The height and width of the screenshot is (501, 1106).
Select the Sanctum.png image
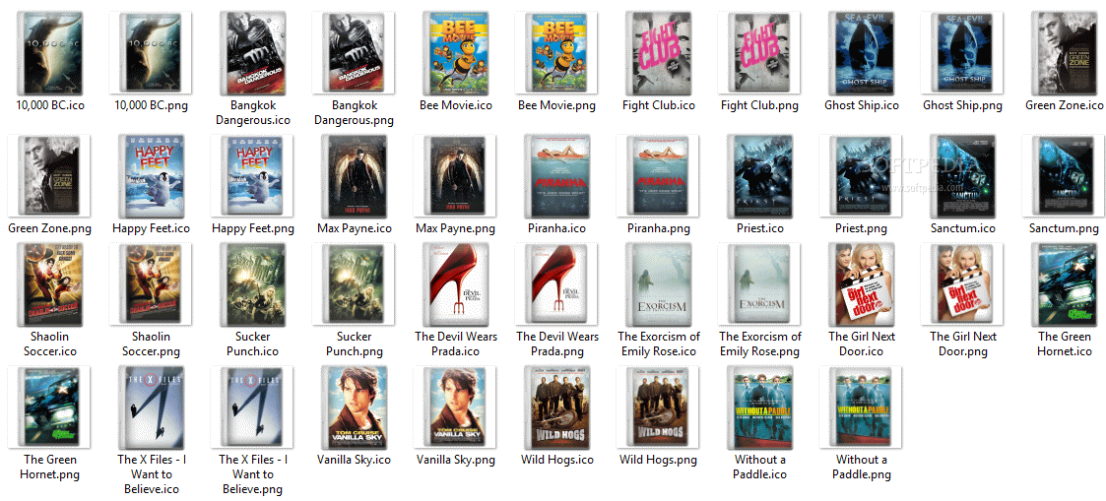click(1065, 176)
